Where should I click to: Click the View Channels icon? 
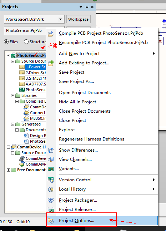click(x=51, y=159)
